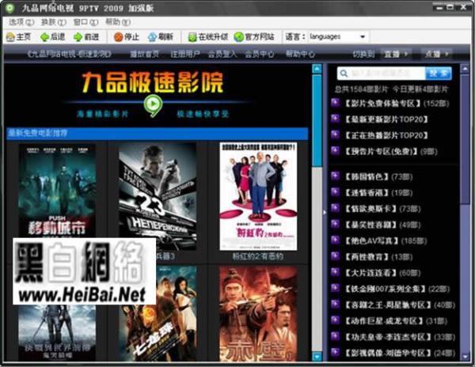The width and height of the screenshot is (475, 367).
Task: Click icon beside 动作巨星-成龙专区
Action: (335, 320)
